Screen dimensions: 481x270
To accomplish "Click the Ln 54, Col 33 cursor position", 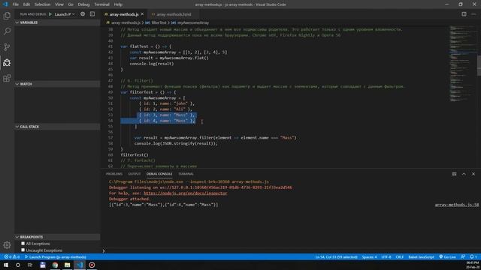I will point(336,256).
